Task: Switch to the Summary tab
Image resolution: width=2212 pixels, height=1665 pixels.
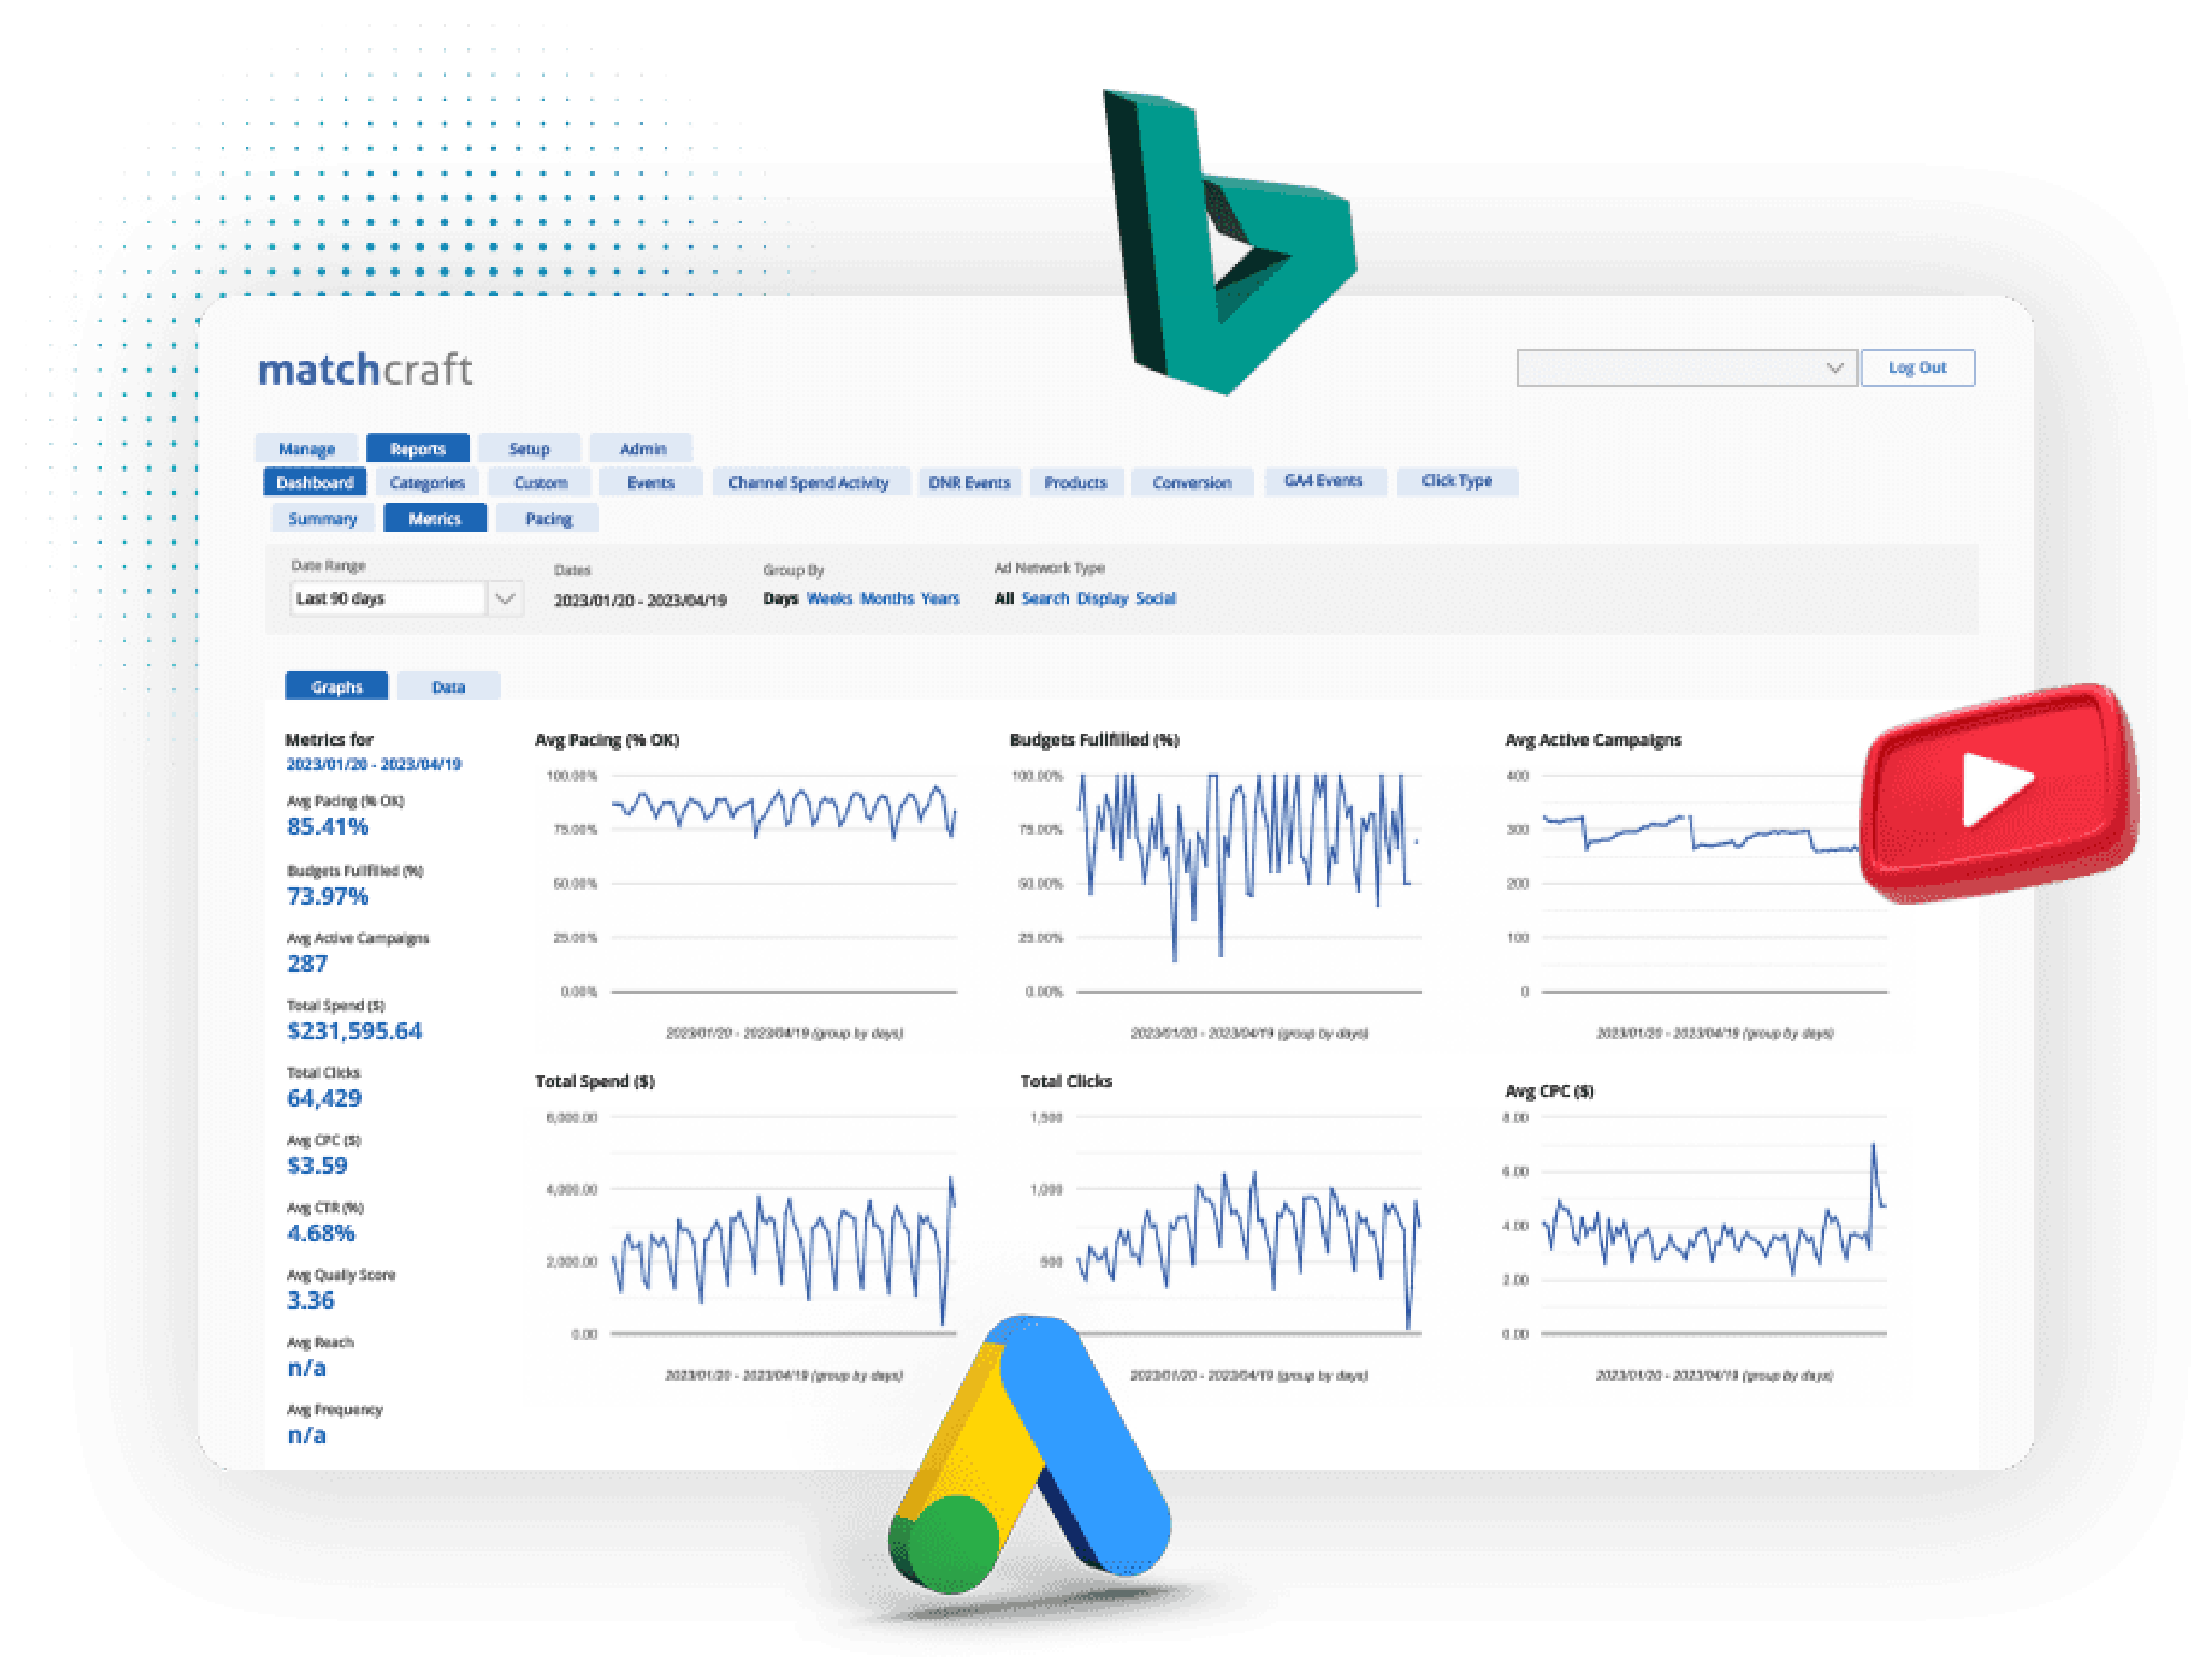Action: [x=323, y=518]
